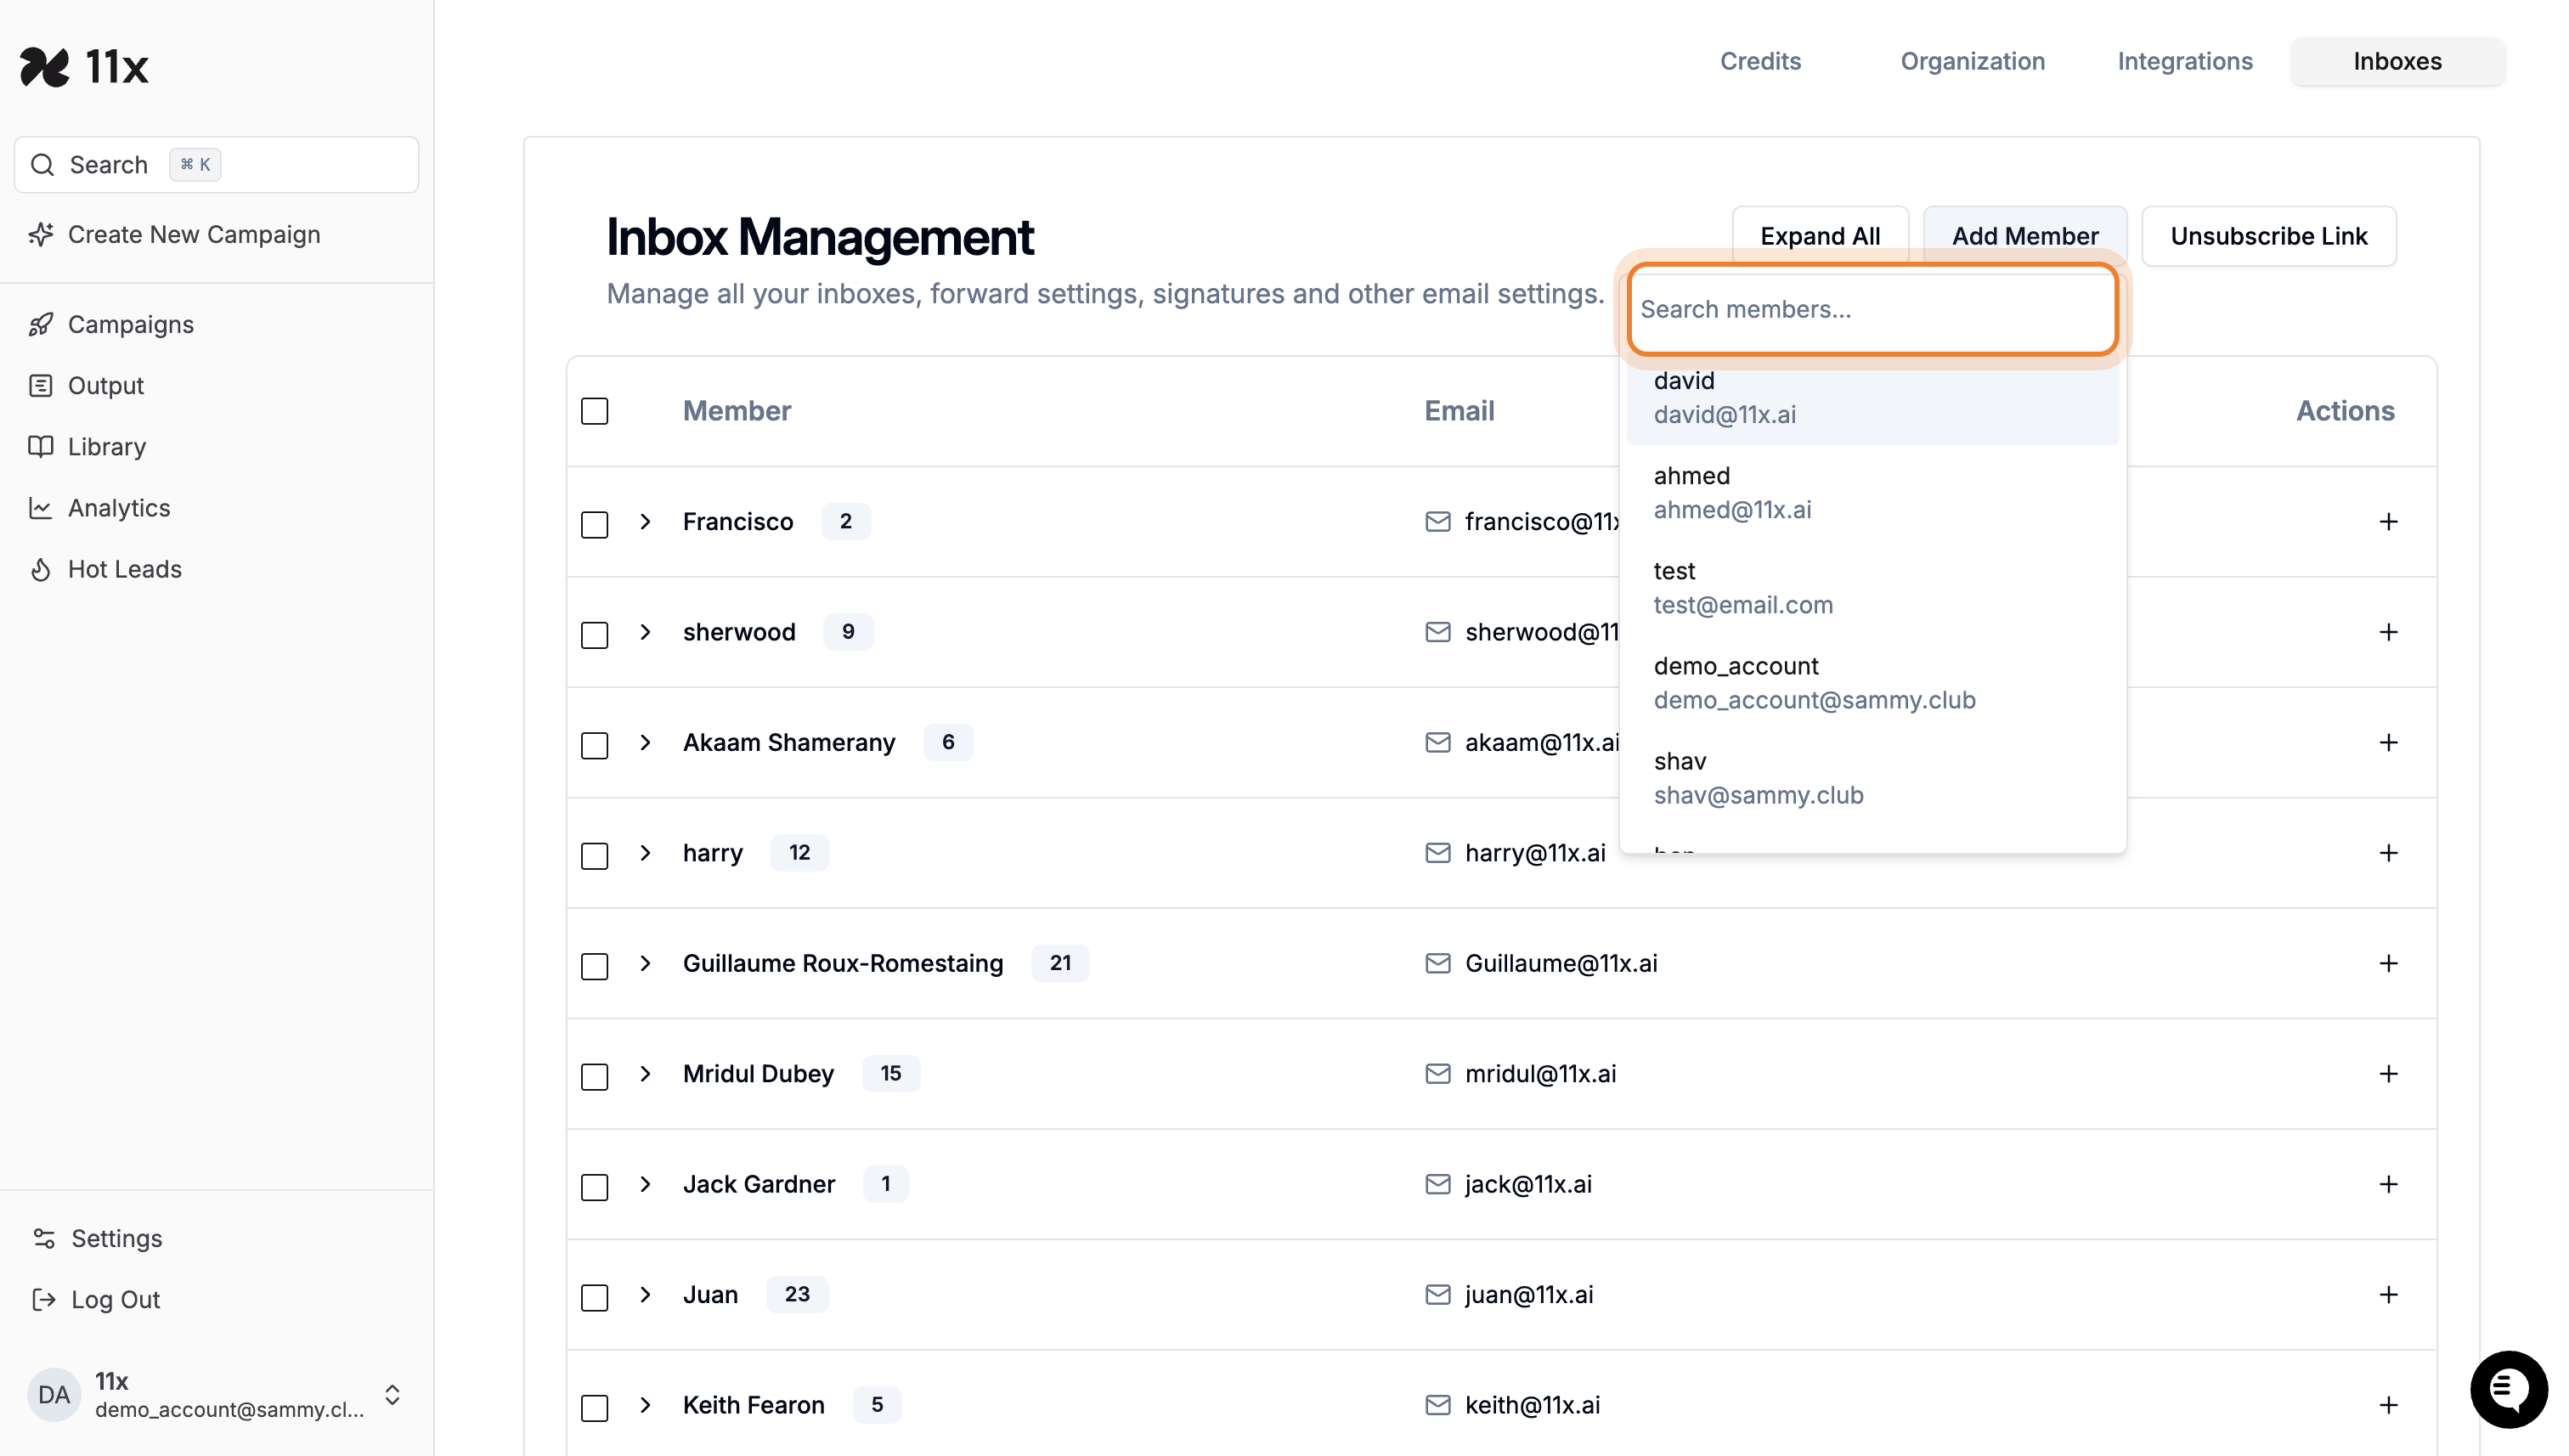Screen dimensions: 2569x1456
Task: Click the Log Out arrow icon
Action: [x=44, y=1299]
